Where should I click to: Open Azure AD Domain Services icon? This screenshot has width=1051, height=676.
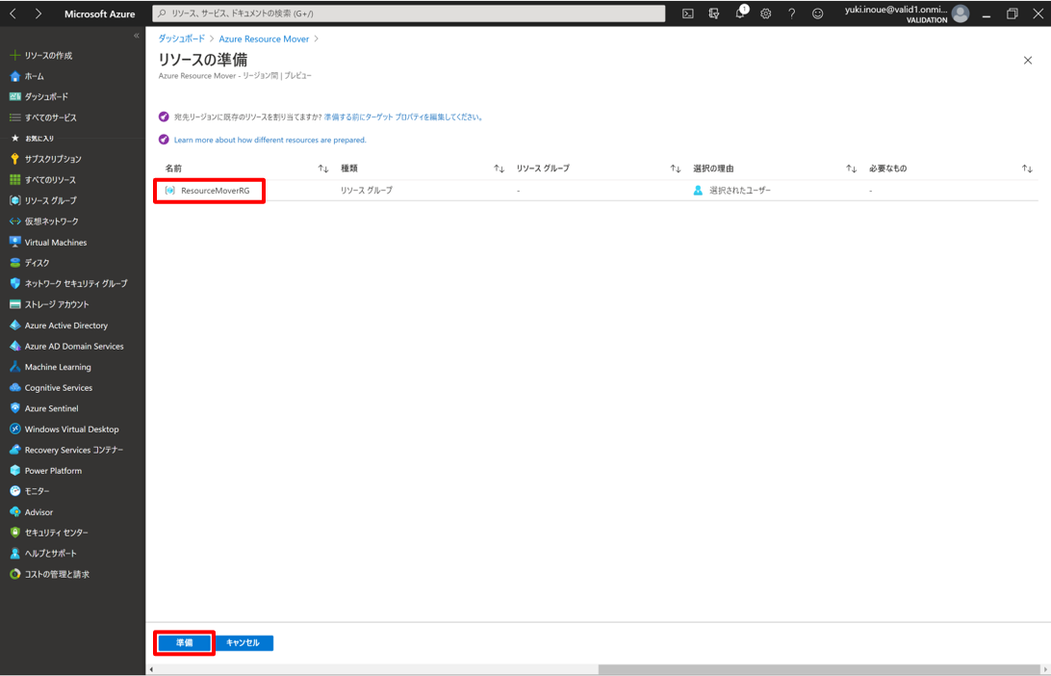coord(14,346)
